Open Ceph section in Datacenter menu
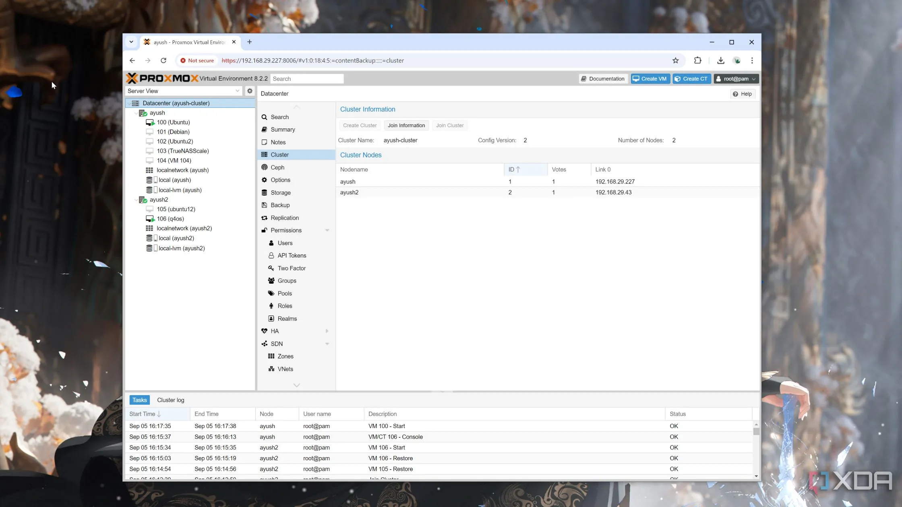The image size is (902, 507). click(277, 167)
